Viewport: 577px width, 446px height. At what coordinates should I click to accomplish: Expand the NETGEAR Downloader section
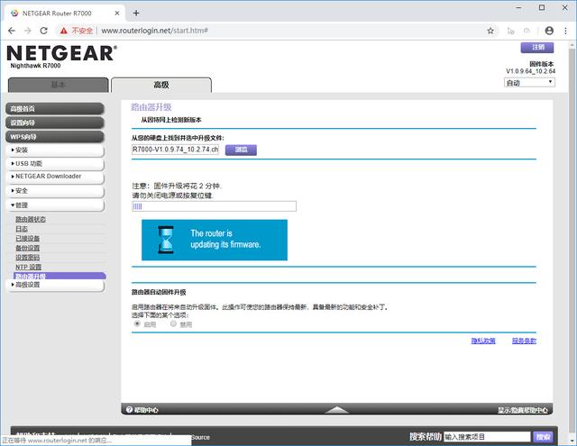coord(55,177)
